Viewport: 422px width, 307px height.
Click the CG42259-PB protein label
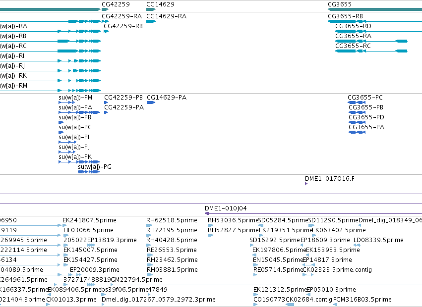(123, 98)
